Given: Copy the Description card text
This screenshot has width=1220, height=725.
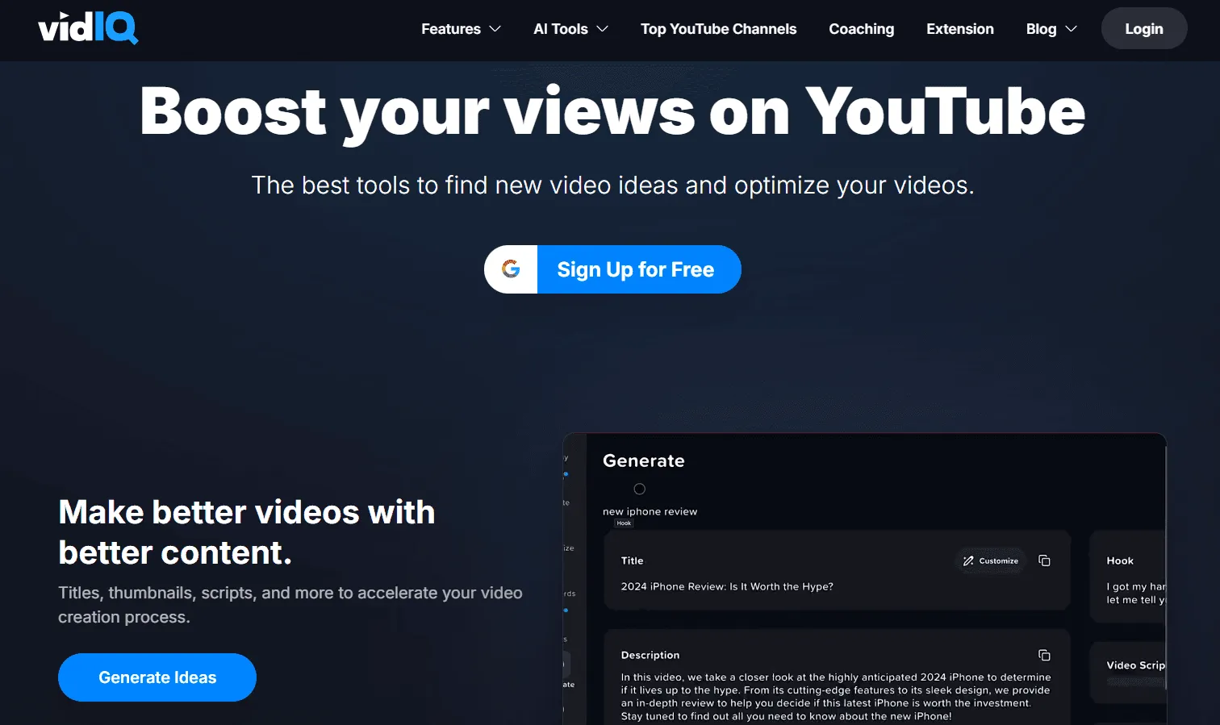Looking at the screenshot, I should point(1044,655).
